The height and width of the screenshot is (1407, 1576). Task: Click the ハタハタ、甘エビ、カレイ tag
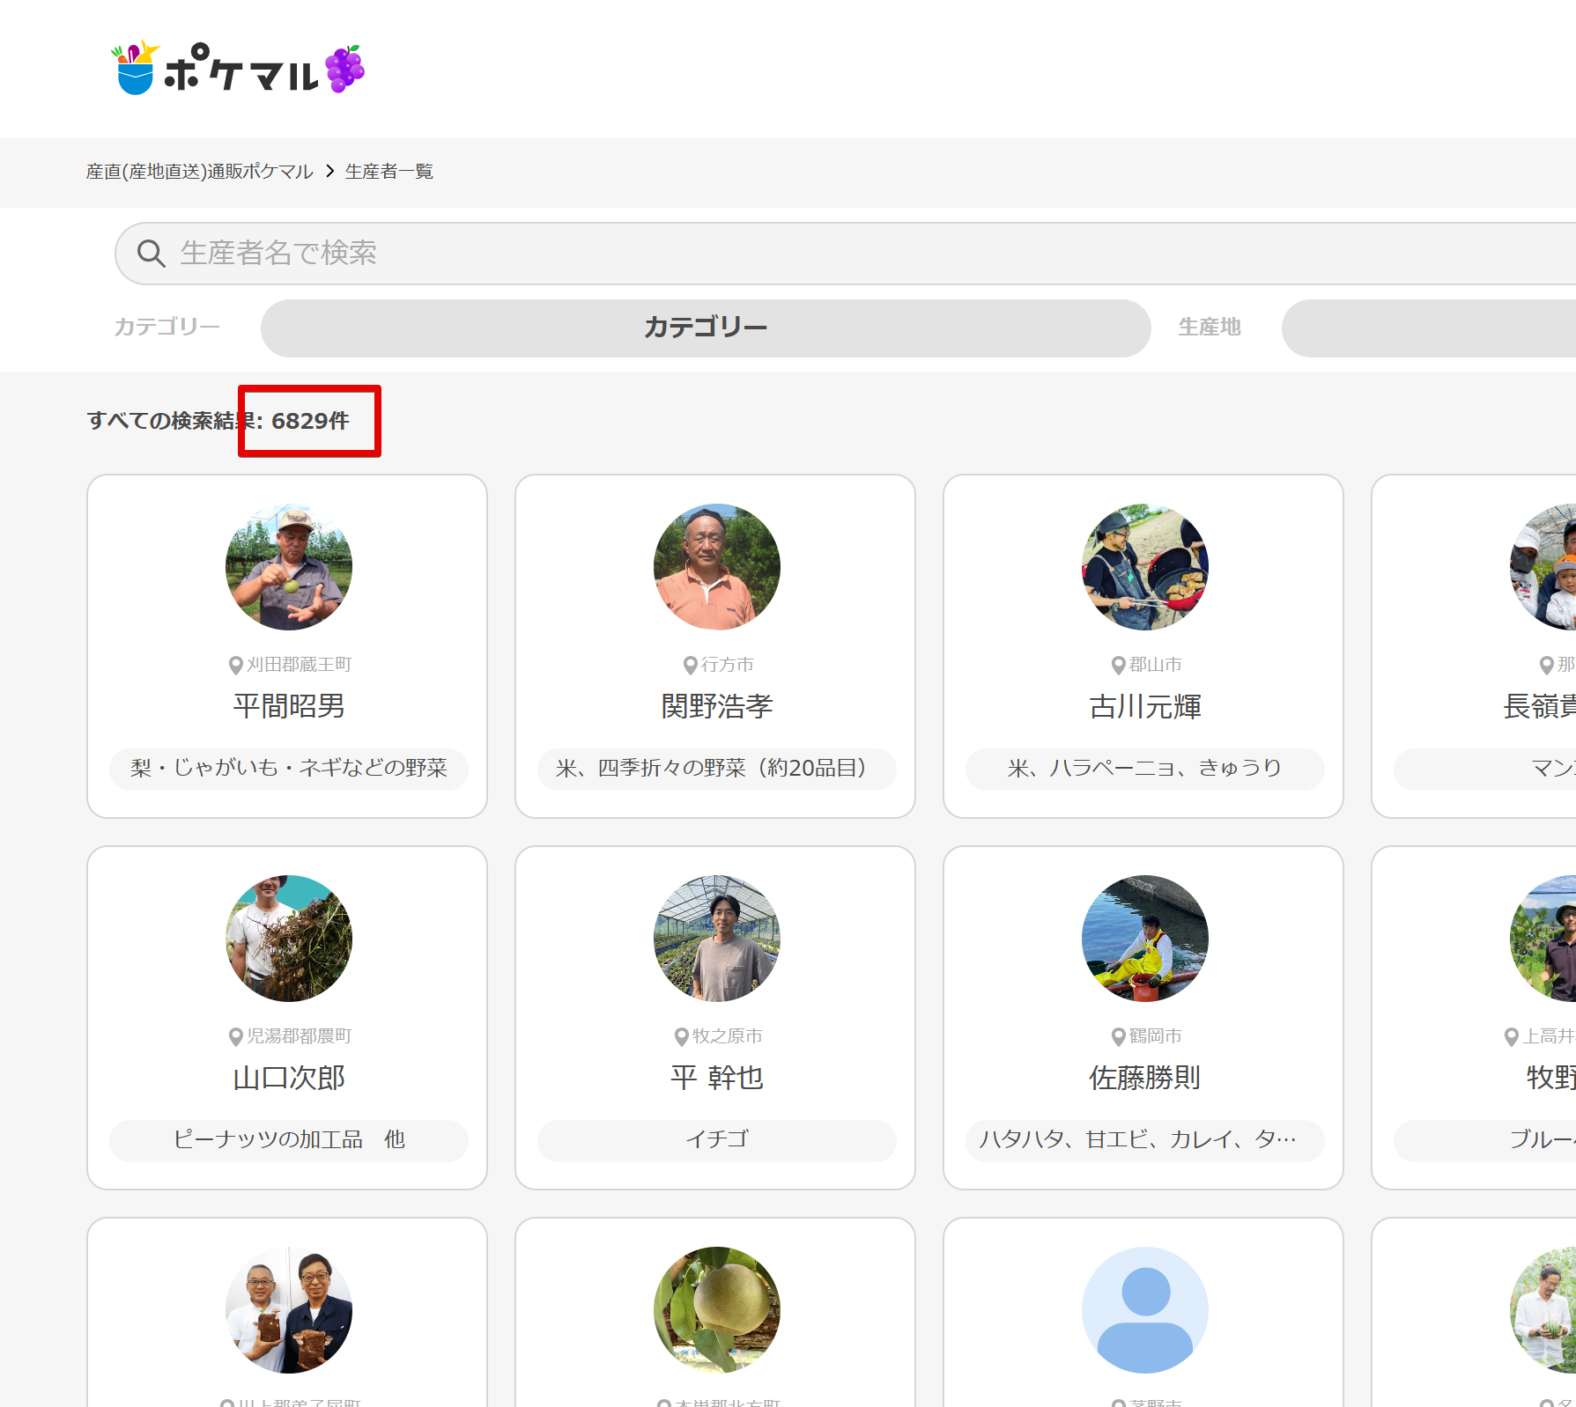(x=1145, y=1140)
